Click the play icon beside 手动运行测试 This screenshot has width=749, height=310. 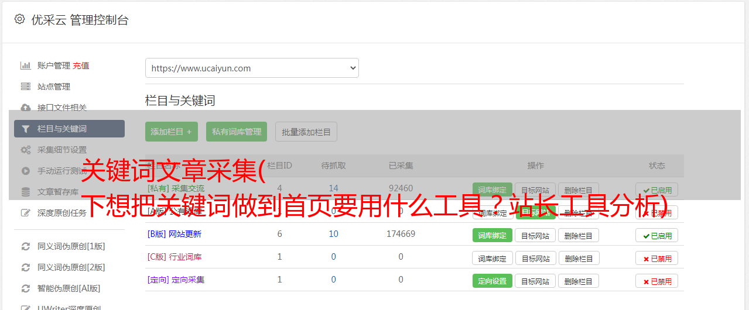(25, 171)
